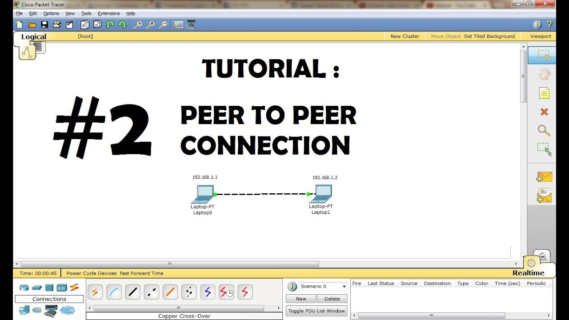Select the Routers device category
The image size is (569, 320).
click(x=24, y=288)
